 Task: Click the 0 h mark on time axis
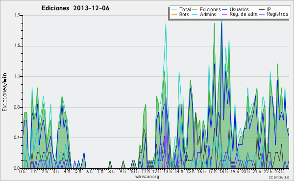point(22,171)
